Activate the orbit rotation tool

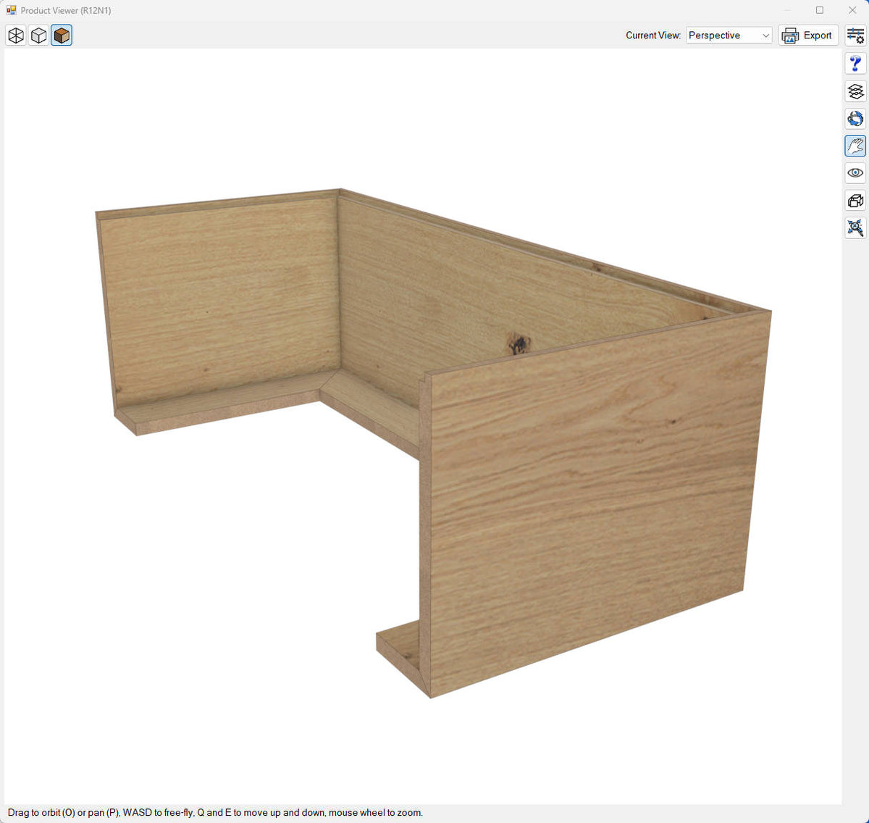pos(855,118)
